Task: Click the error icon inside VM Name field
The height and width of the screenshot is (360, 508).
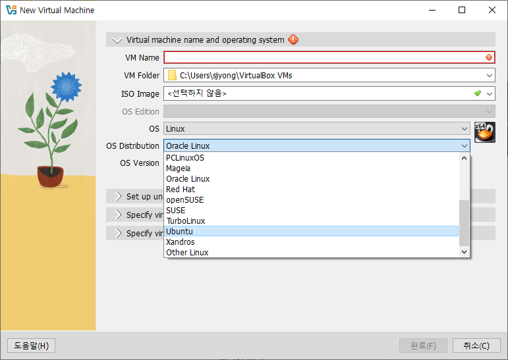Action: 488,57
